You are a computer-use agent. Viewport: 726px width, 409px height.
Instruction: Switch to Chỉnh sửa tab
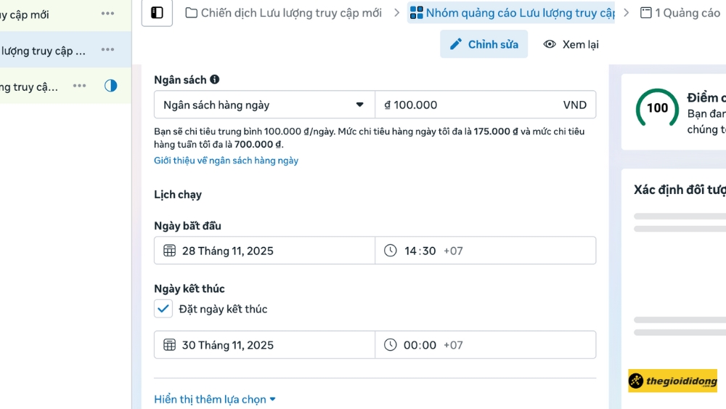click(484, 44)
